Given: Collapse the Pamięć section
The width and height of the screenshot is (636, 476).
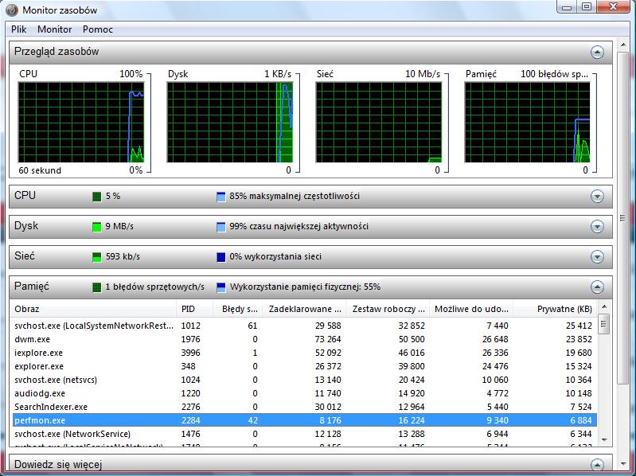Looking at the screenshot, I should (x=597, y=287).
